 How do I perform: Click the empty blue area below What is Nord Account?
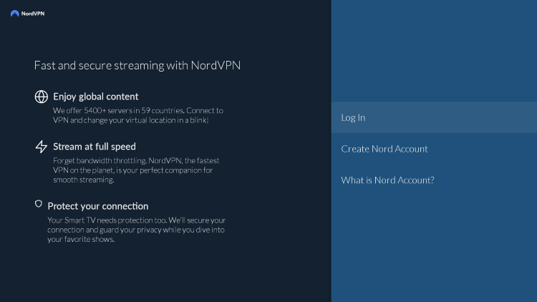pos(434,246)
